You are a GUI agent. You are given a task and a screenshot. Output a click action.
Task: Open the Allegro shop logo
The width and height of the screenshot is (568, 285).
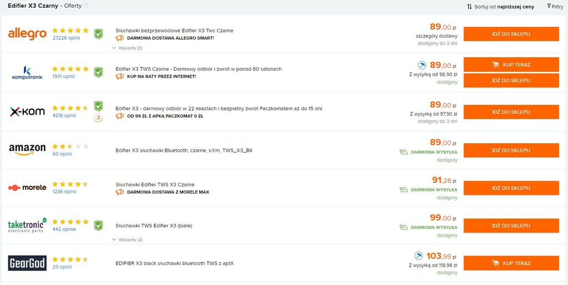tap(27, 34)
